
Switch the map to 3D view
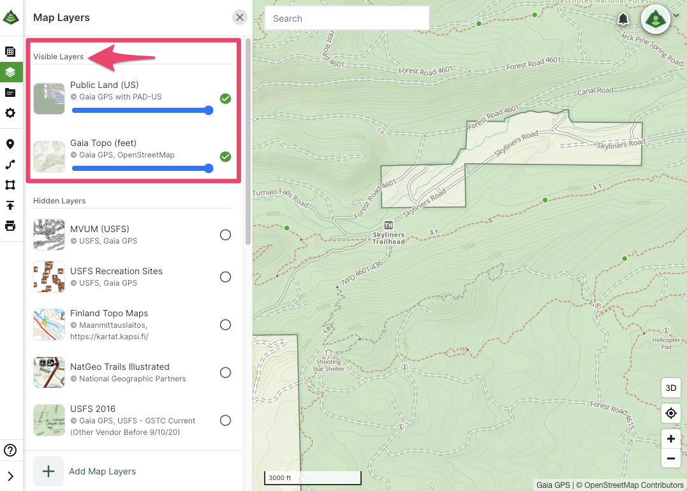pyautogui.click(x=670, y=388)
